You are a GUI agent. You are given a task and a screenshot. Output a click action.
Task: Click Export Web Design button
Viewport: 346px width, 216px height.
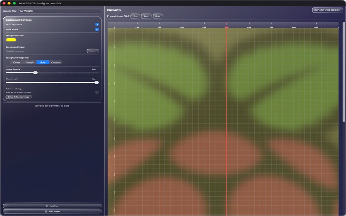(x=327, y=10)
